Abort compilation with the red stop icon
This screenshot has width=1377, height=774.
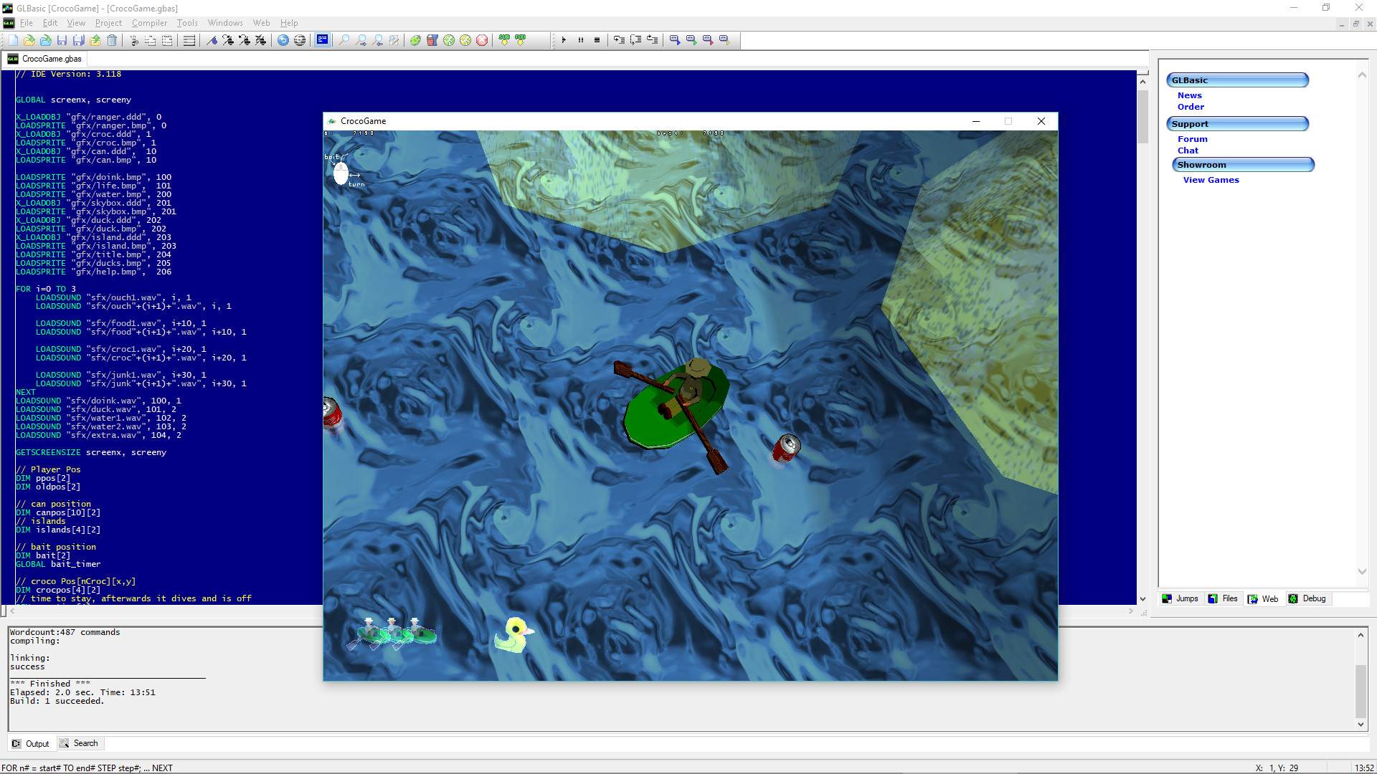tap(482, 40)
